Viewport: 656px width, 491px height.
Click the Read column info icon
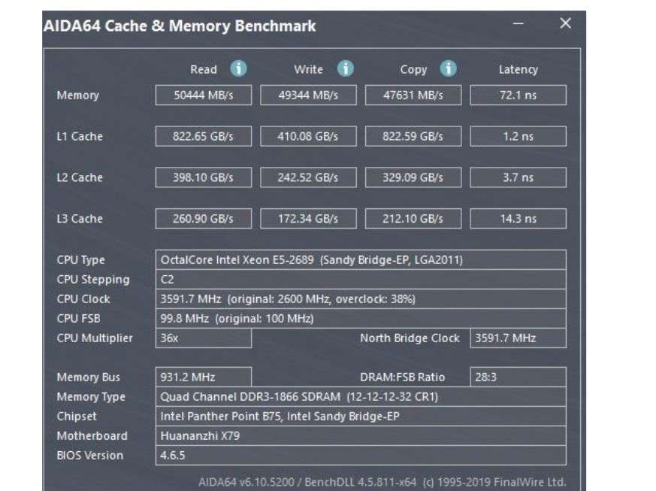coord(239,69)
